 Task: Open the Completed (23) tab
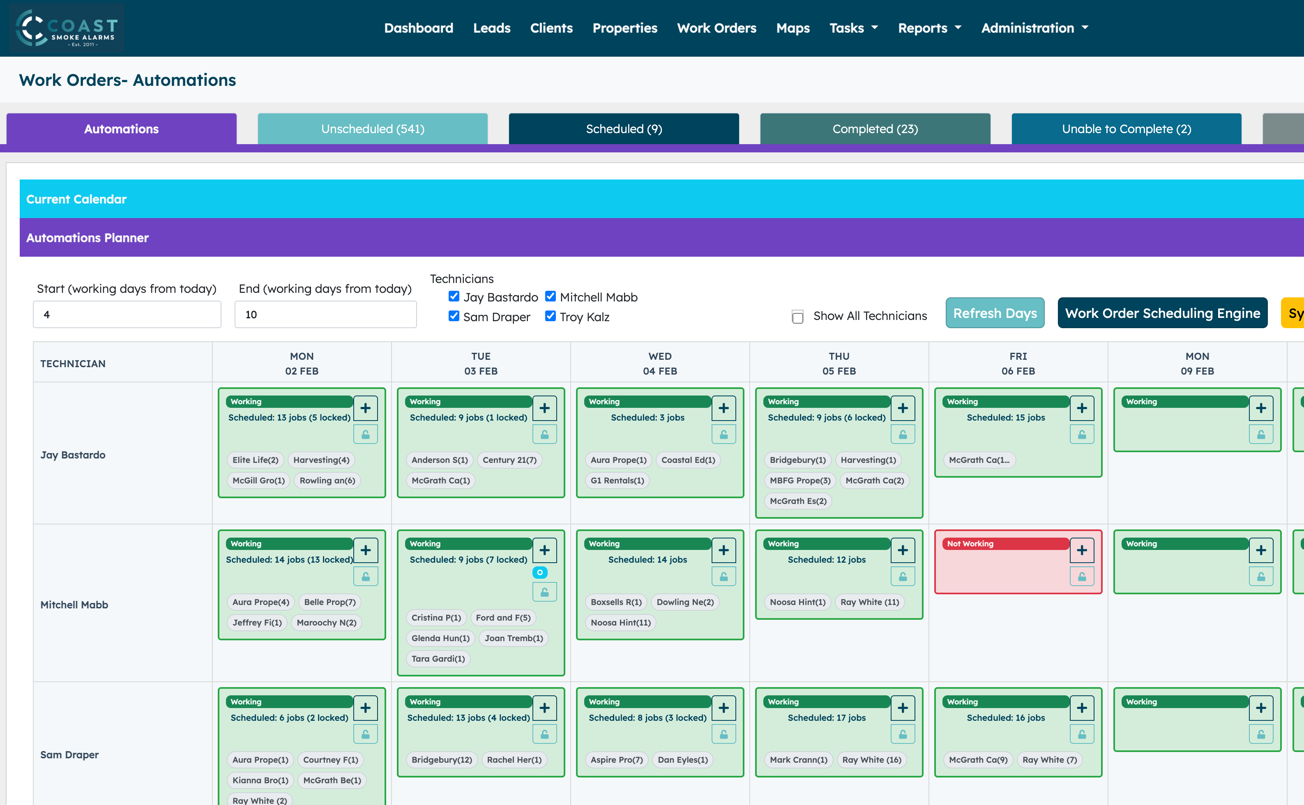(x=874, y=129)
